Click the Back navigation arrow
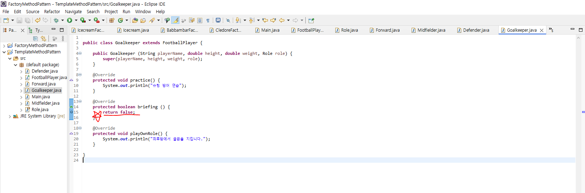Viewport: 585px width, 193px height. (282, 20)
